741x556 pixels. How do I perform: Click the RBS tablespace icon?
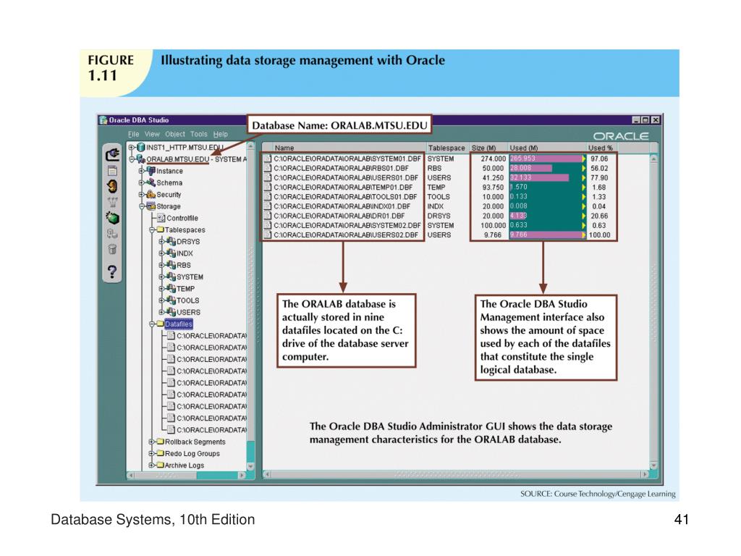click(x=171, y=265)
